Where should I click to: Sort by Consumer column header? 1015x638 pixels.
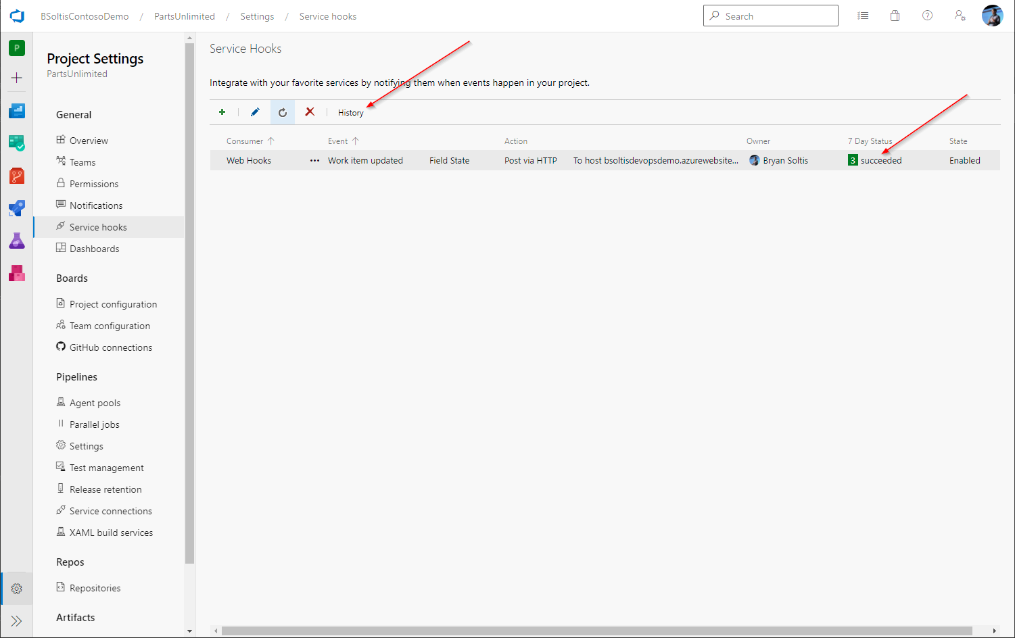(245, 141)
